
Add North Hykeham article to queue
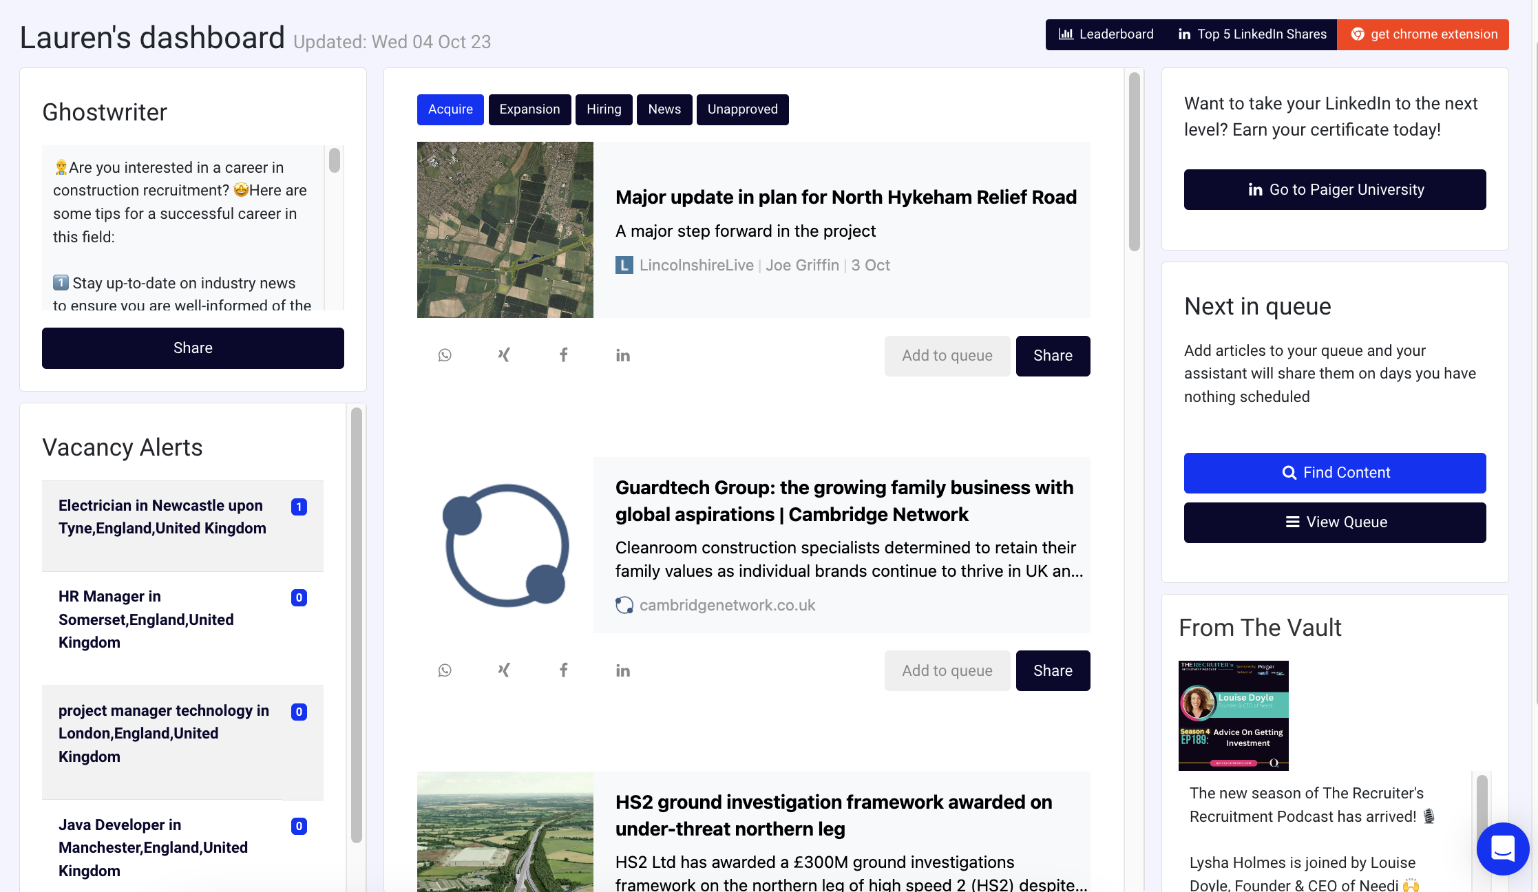click(x=947, y=356)
